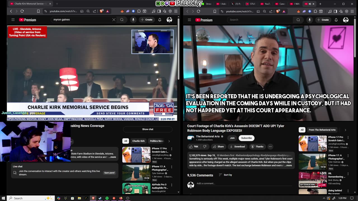Start voice search in left YouTube window
358x201 pixels.
tap(133, 20)
